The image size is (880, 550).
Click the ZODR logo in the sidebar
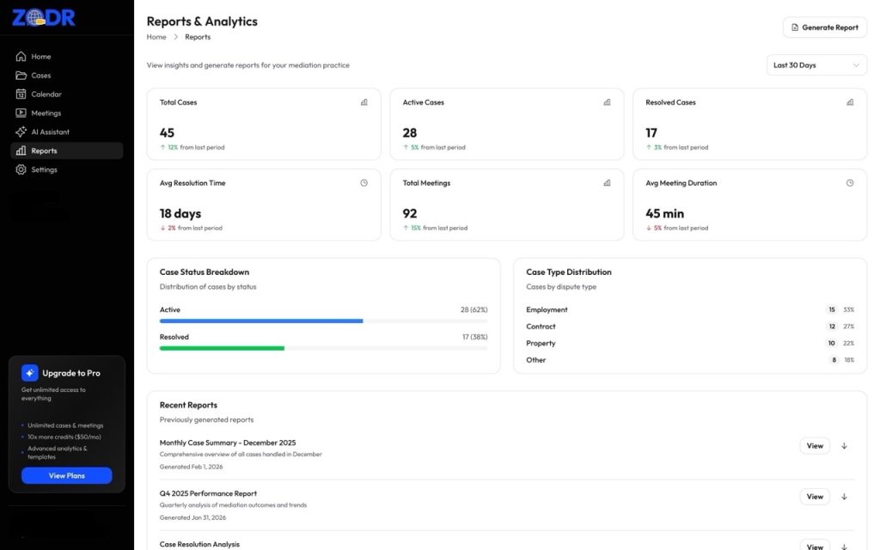click(x=43, y=17)
